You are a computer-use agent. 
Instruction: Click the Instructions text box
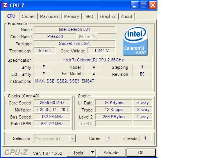[x=93, y=83]
